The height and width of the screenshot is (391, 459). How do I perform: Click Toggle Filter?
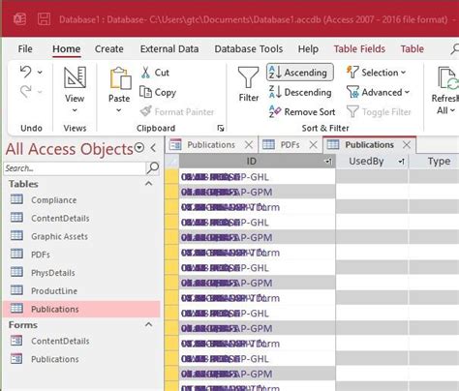coord(379,112)
